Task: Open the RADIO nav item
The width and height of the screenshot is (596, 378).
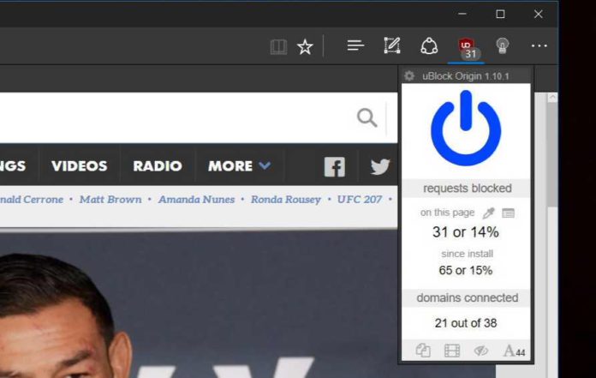Action: 158,165
